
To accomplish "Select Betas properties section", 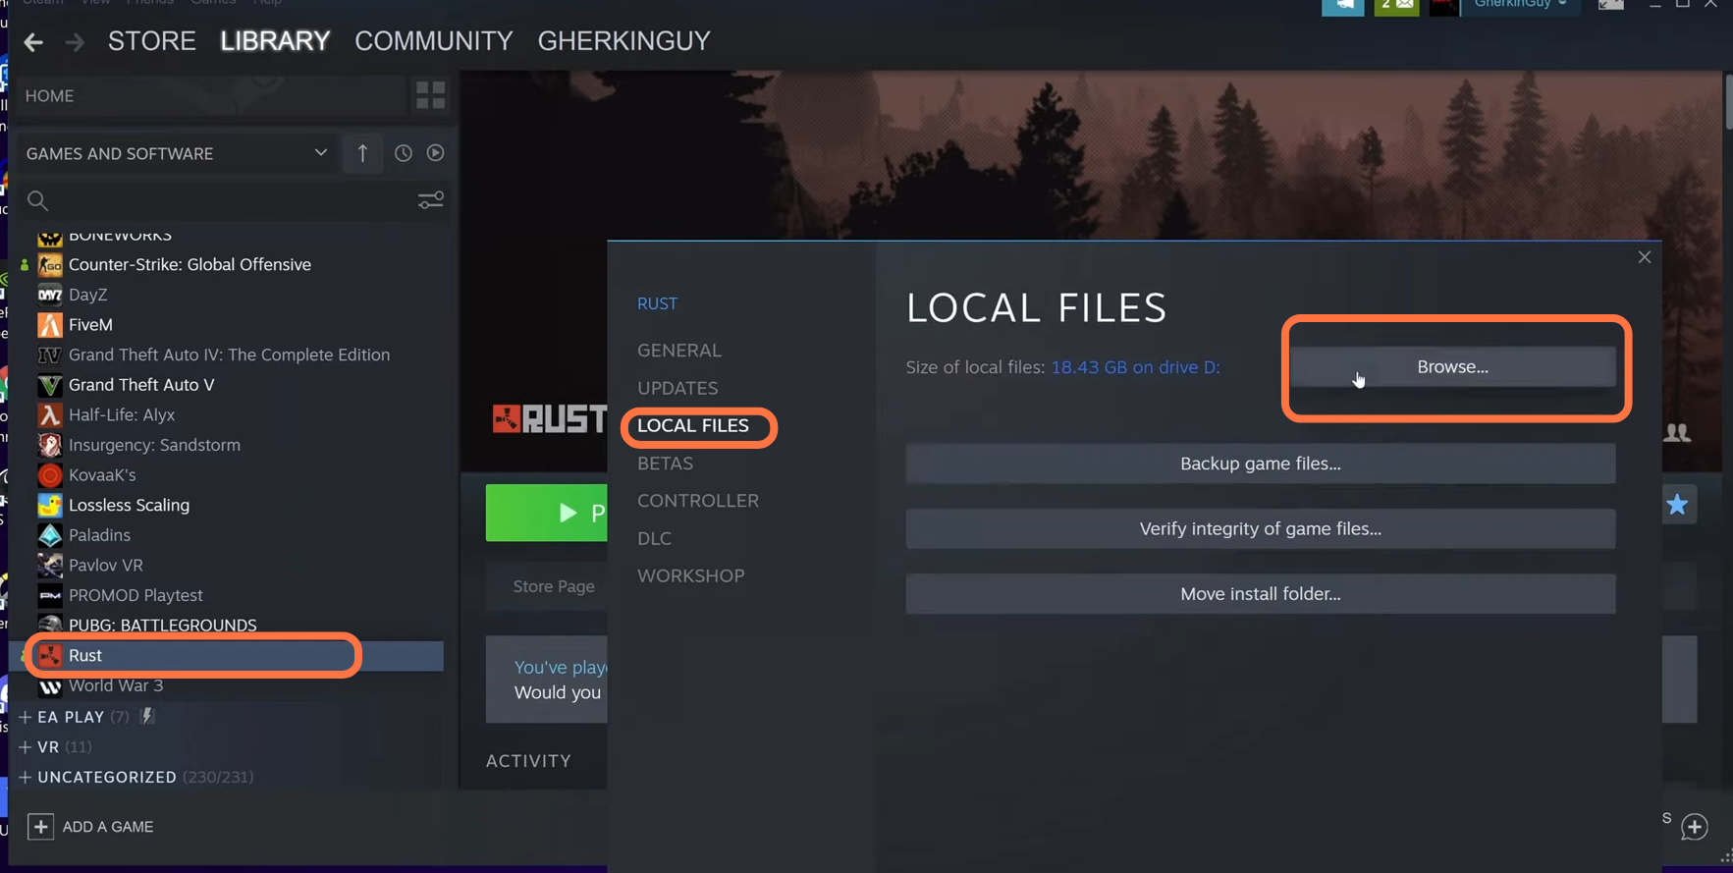I will point(665,464).
